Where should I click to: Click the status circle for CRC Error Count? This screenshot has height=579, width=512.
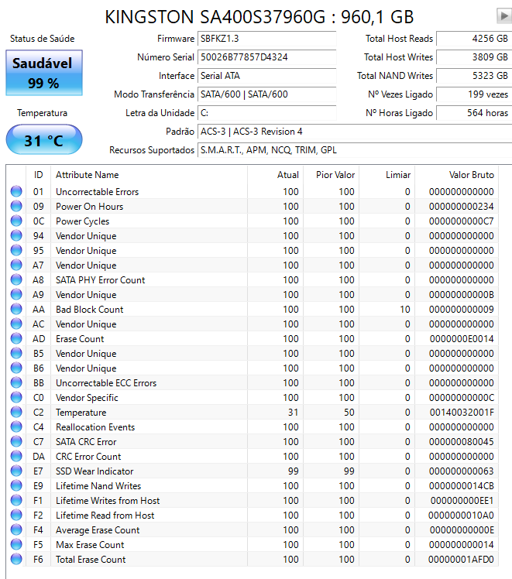click(x=16, y=457)
